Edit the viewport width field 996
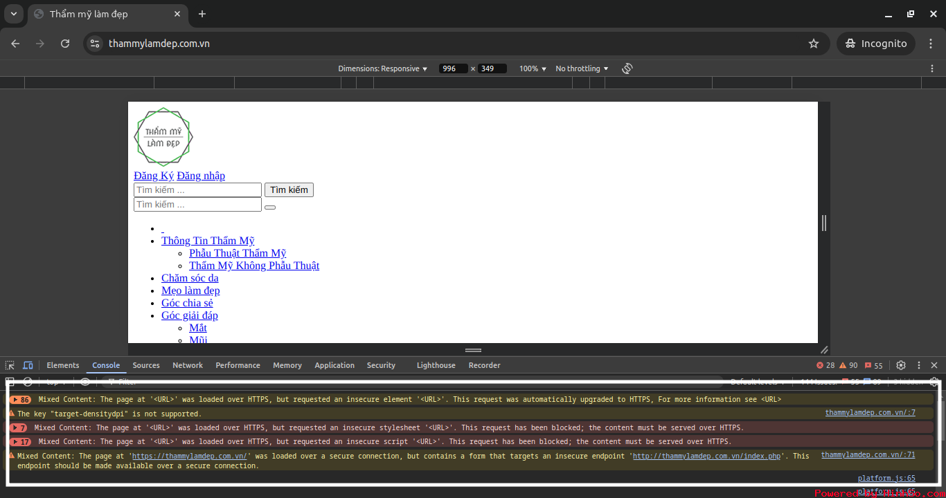 click(x=453, y=68)
